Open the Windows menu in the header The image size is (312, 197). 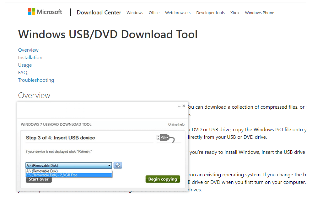135,13
